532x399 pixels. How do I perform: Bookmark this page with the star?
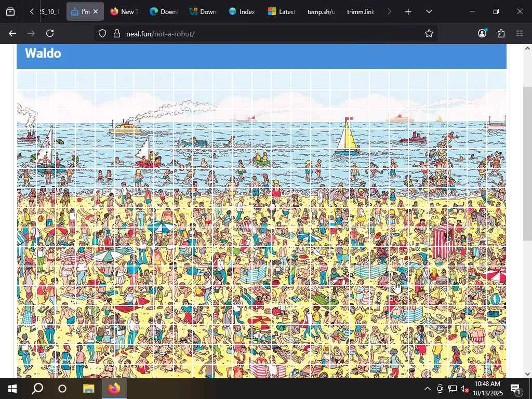pos(429,33)
